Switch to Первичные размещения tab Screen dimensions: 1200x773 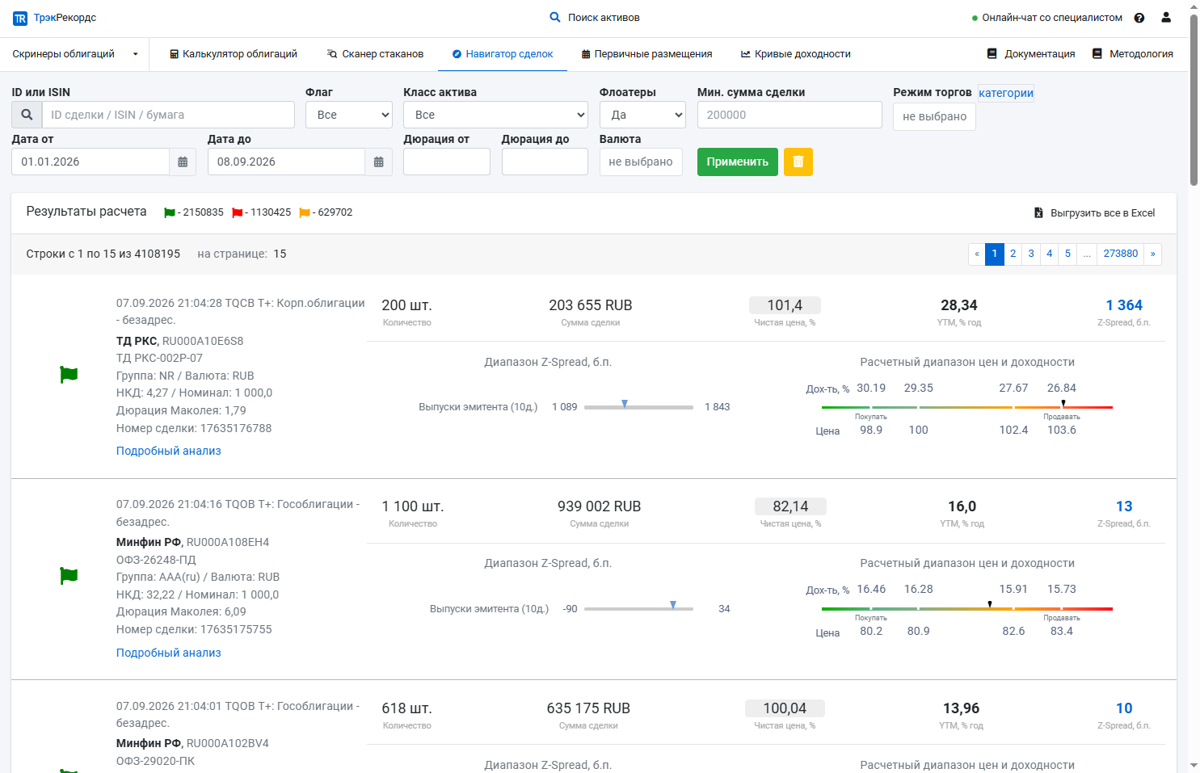click(646, 54)
